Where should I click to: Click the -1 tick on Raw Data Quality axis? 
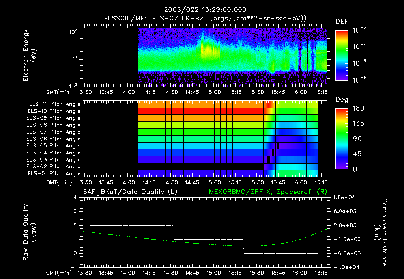click(74, 267)
